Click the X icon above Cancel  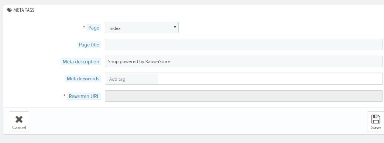point(19,119)
